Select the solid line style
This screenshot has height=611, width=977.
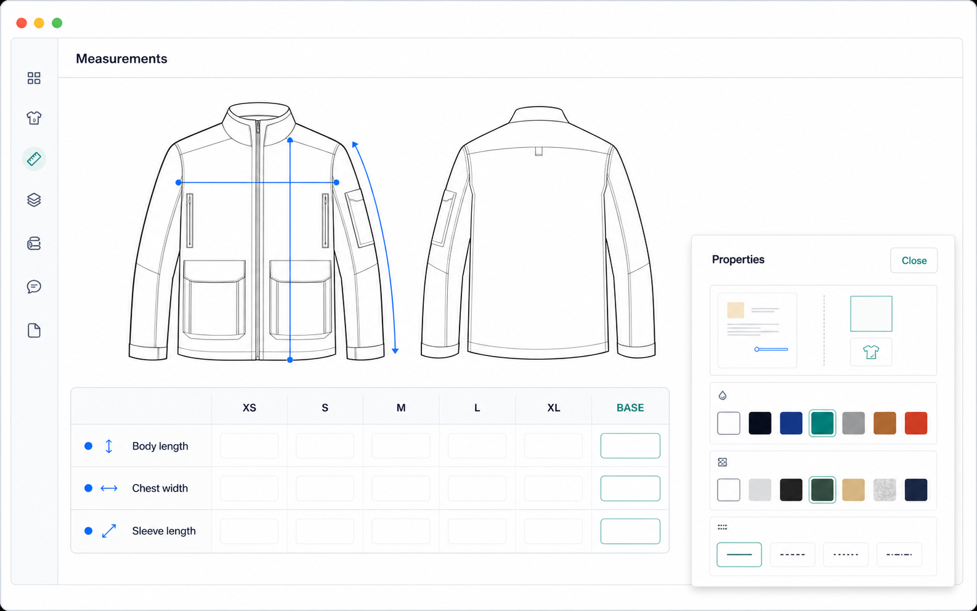pyautogui.click(x=739, y=554)
